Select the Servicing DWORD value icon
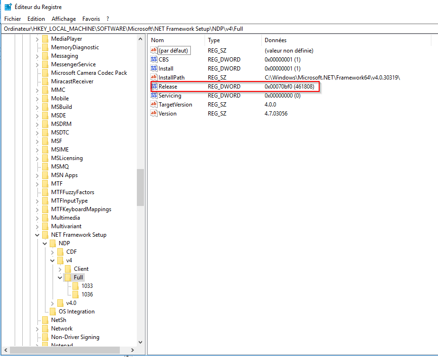Viewport: 438px width, 357px height. point(154,96)
